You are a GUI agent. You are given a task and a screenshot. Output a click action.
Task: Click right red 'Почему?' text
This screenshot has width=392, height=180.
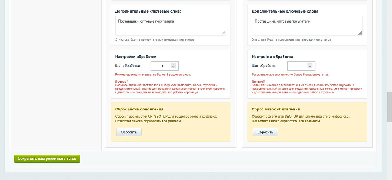(258, 82)
